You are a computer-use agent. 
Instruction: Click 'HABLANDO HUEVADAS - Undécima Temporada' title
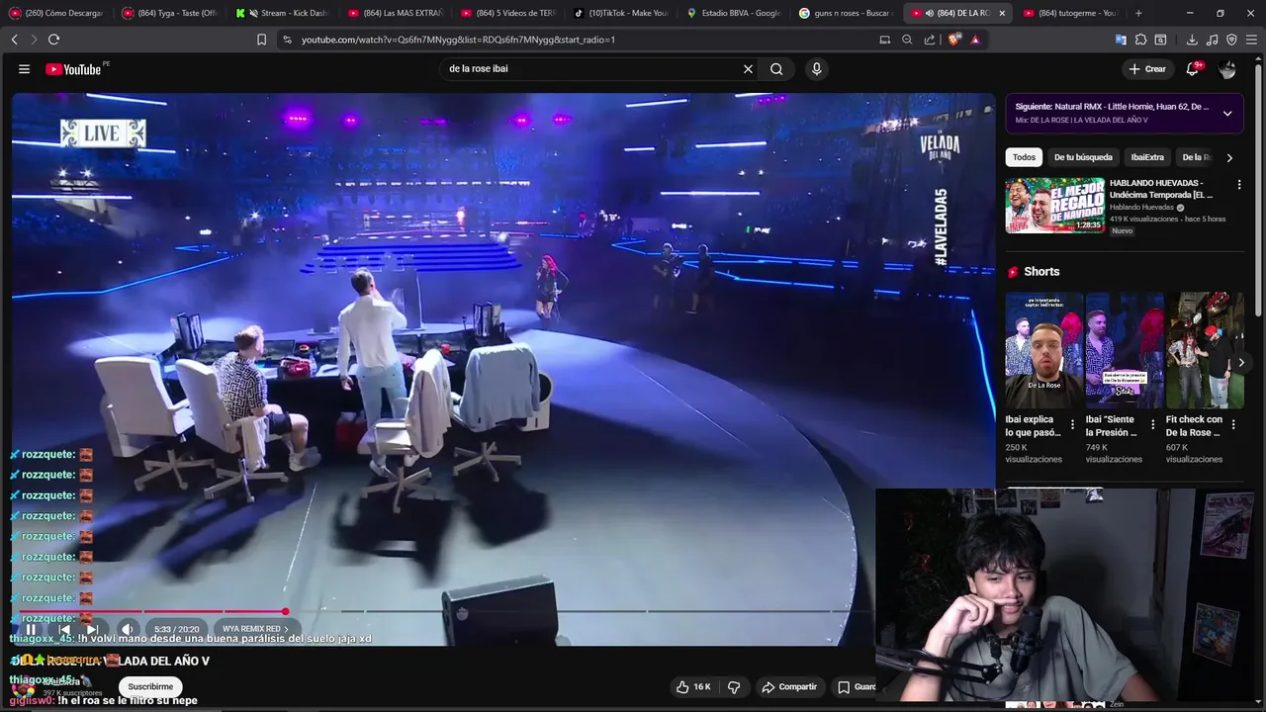pyautogui.click(x=1162, y=189)
